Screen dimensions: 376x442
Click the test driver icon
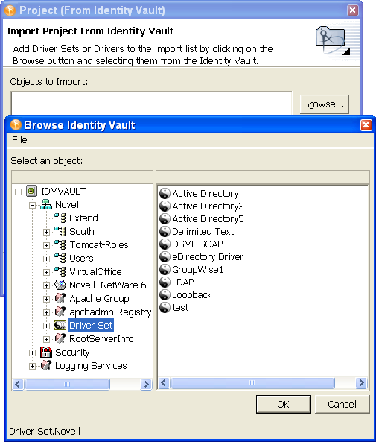(x=165, y=308)
